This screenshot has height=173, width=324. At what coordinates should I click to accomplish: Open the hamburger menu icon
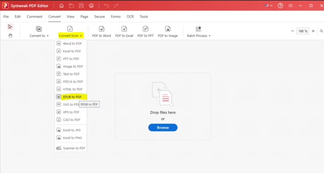coord(290,6)
